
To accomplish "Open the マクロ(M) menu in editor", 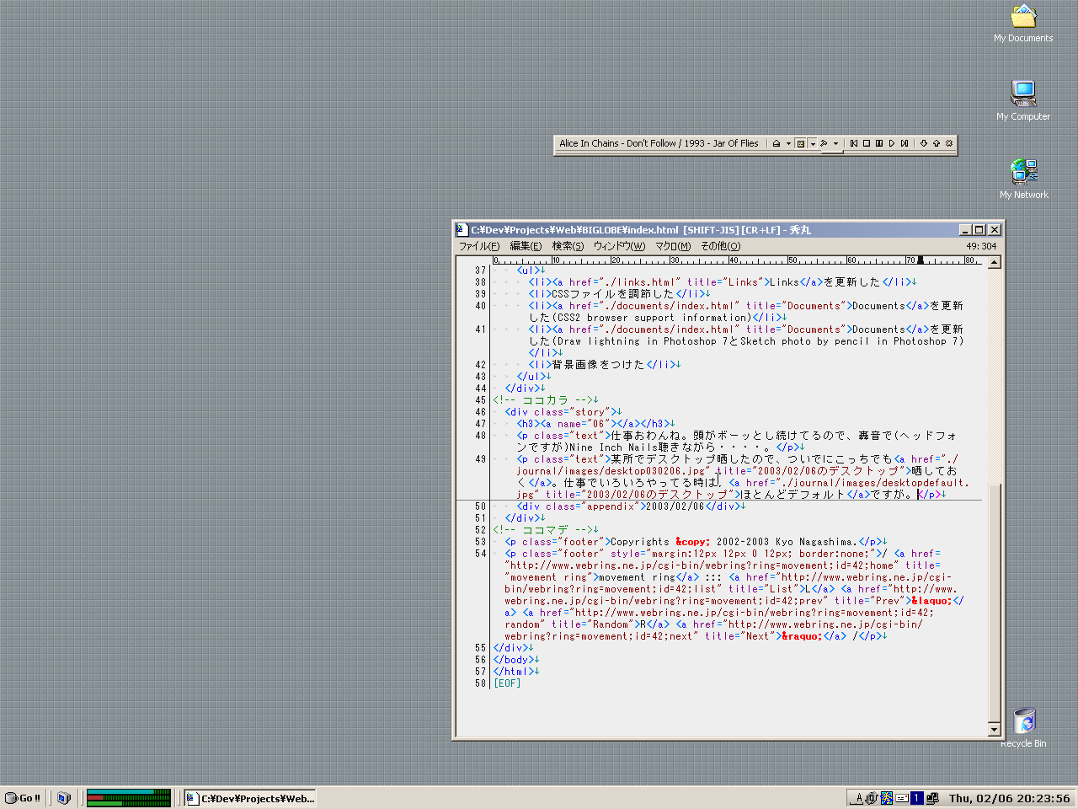I will [672, 246].
